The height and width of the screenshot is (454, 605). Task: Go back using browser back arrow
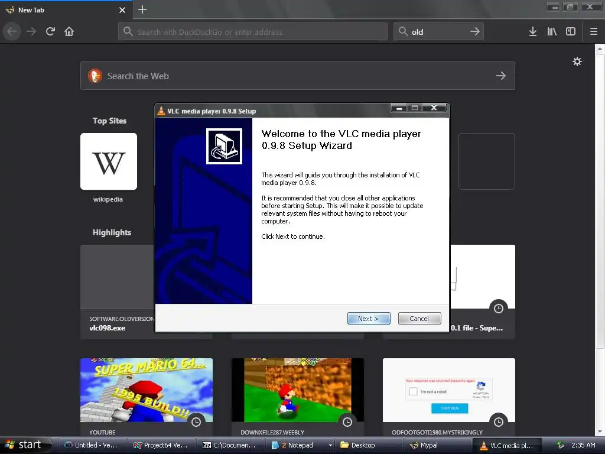[x=12, y=31]
